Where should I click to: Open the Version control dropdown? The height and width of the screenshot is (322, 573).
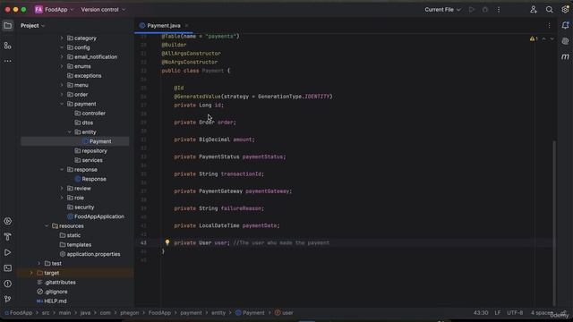coord(103,10)
